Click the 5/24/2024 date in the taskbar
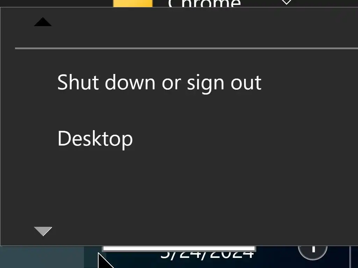The width and height of the screenshot is (358, 268). 207,254
